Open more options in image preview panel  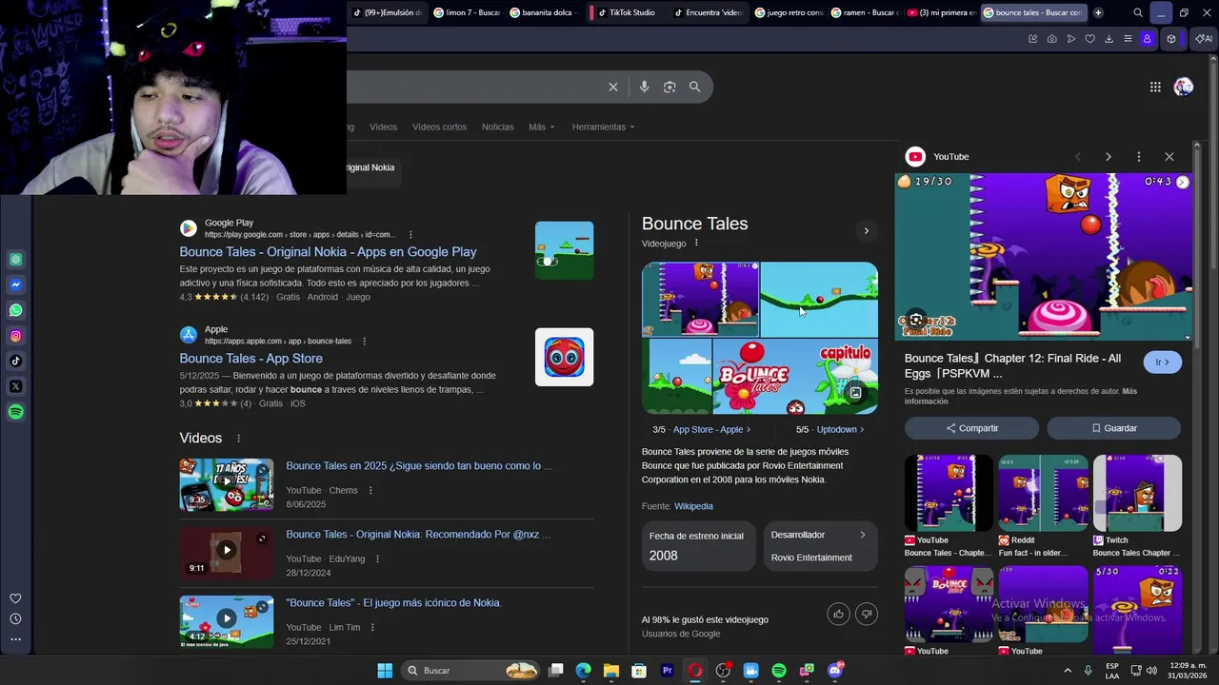tap(1139, 156)
